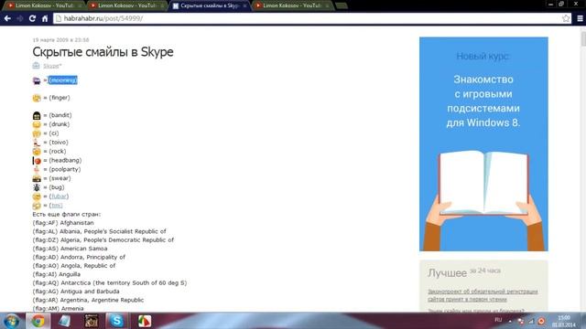Viewport: 586px width, 329px height.
Task: Click the (flag:DZ) Algeria row
Action: tap(103, 239)
